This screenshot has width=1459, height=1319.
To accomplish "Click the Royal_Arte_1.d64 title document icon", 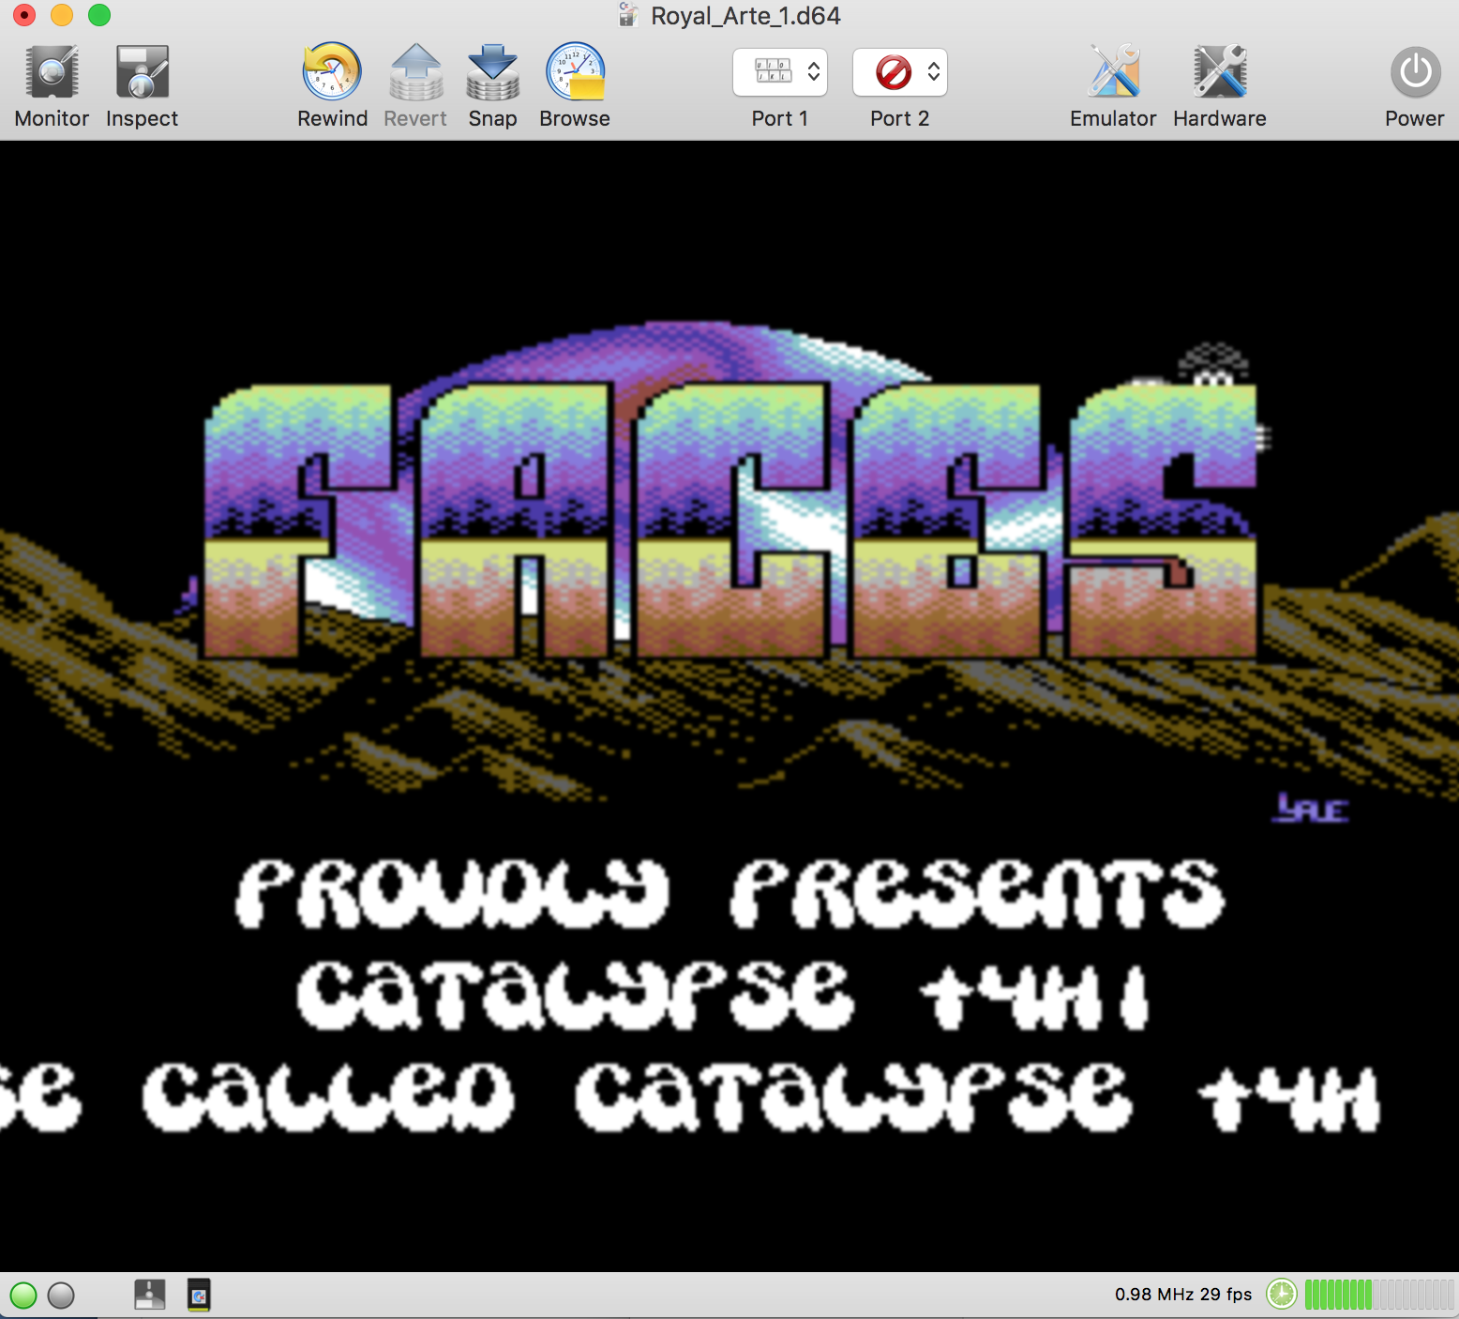I will click(x=628, y=15).
